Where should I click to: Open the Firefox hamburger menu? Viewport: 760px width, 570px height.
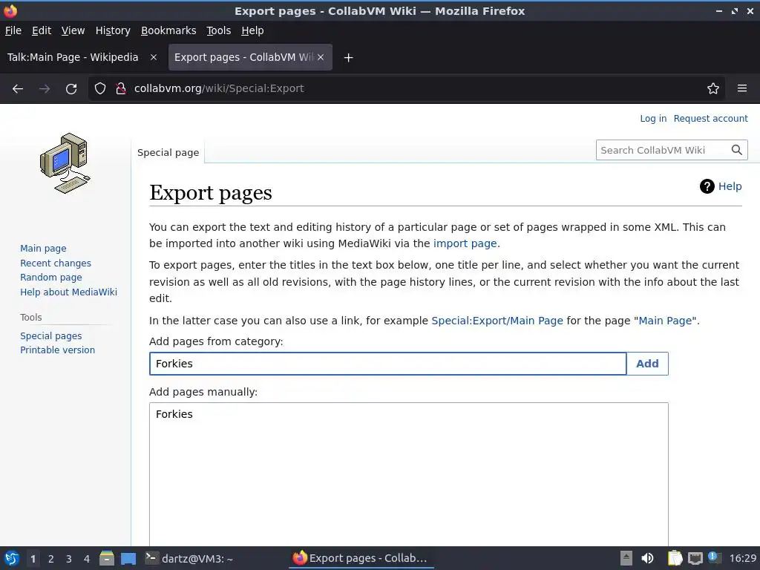742,89
